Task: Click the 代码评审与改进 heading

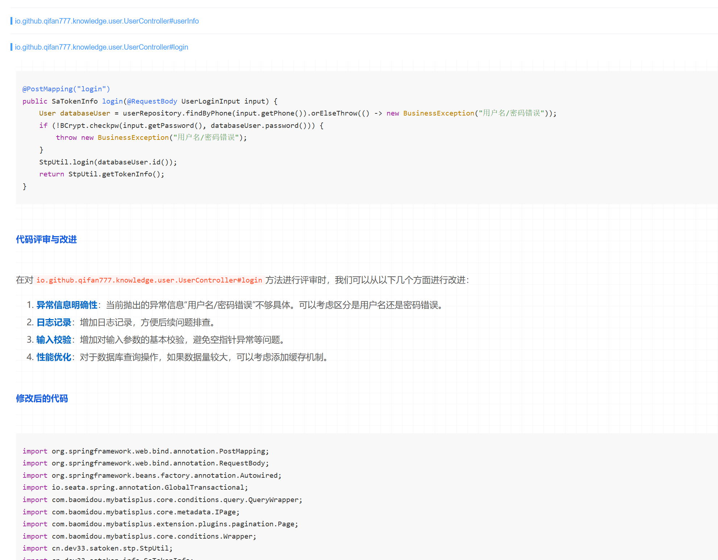Action: point(46,239)
